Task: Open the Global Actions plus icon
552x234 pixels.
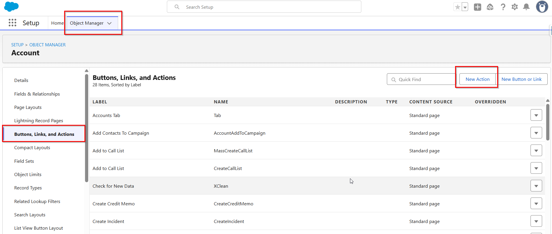Action: tap(477, 7)
